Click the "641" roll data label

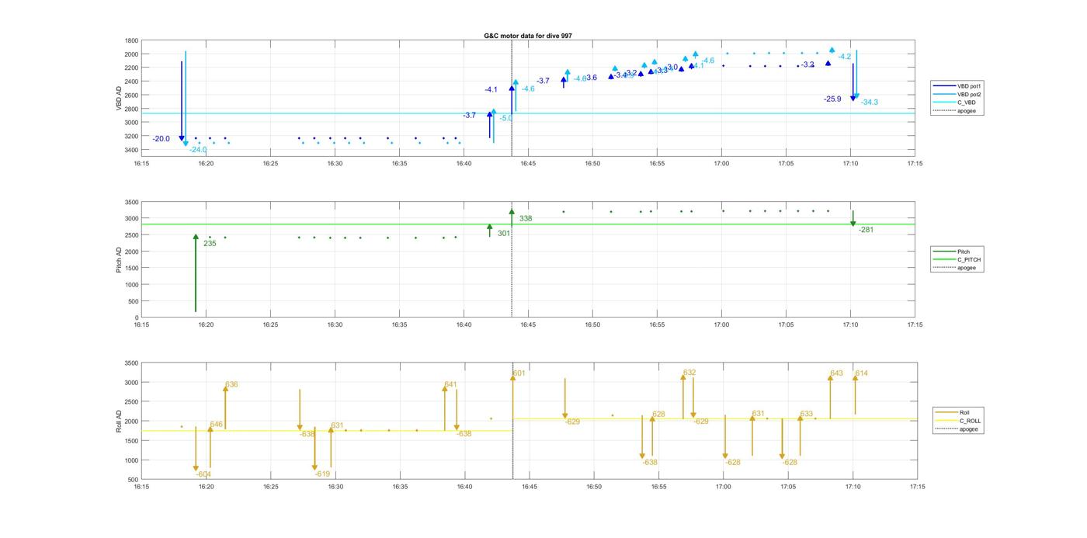click(450, 385)
